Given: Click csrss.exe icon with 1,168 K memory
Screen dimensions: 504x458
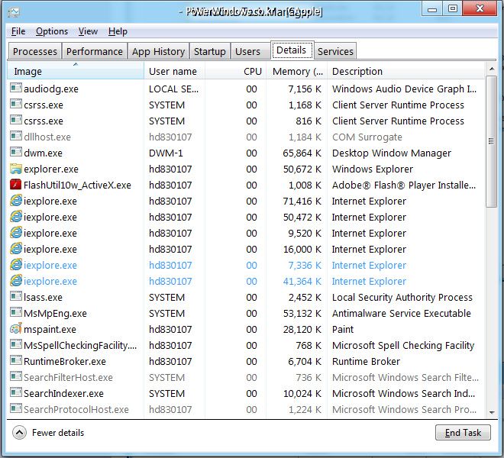Looking at the screenshot, I should pyautogui.click(x=16, y=104).
